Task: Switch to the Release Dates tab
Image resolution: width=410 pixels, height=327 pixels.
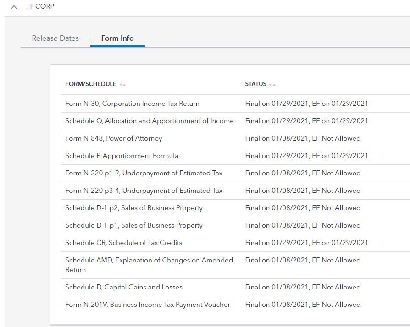Action: tap(55, 38)
